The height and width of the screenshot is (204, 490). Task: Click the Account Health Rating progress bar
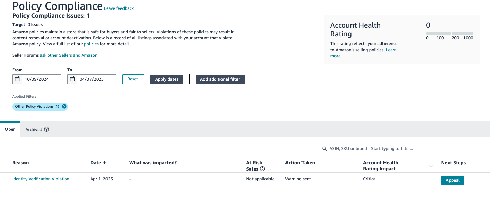tap(450, 33)
